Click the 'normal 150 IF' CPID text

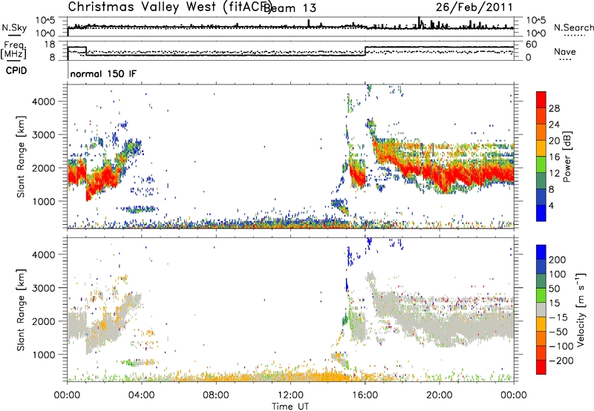point(103,73)
